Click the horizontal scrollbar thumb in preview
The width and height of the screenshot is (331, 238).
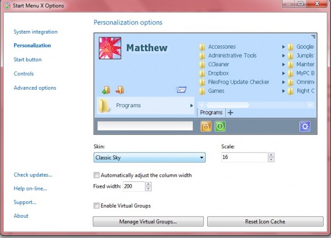[x=227, y=105]
